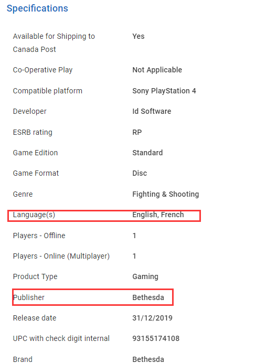Screen dimensions: 277x363
Task: Click the Specifications heading
Action: (x=37, y=8)
